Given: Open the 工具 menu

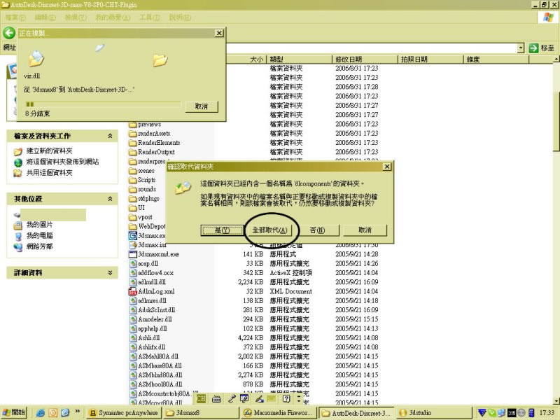Looking at the screenshot, I should [x=150, y=17].
